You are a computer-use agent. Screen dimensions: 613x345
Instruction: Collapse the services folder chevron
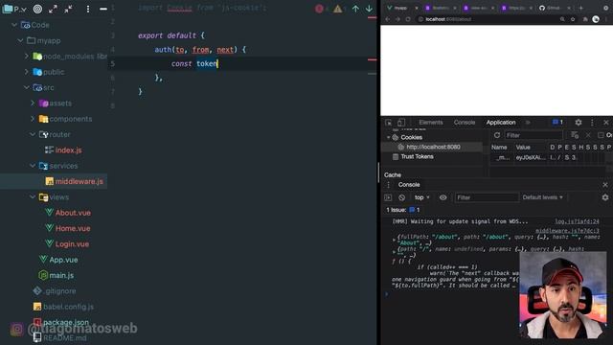[33, 166]
